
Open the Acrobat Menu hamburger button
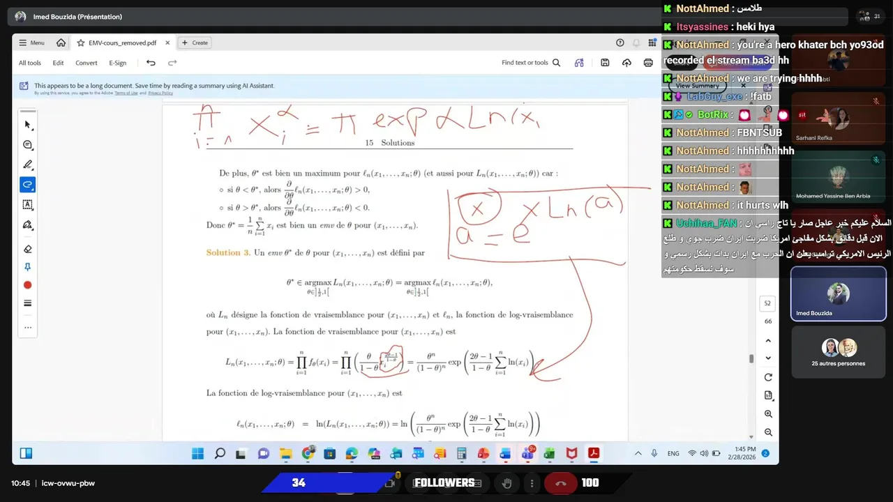[31, 43]
